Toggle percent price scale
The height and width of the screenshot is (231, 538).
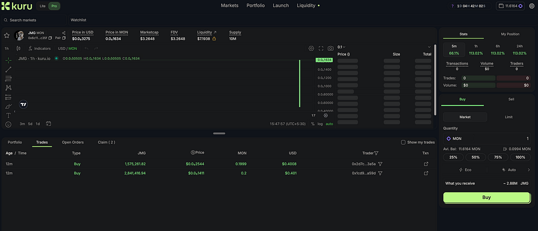pos(313,124)
